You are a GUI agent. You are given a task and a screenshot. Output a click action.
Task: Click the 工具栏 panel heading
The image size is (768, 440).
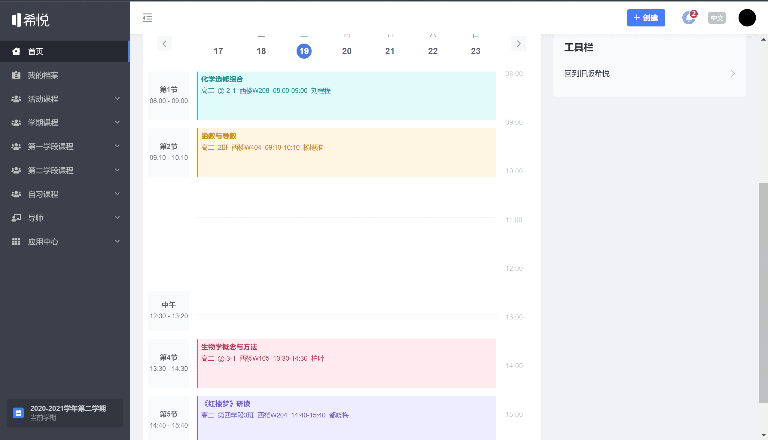click(x=579, y=47)
